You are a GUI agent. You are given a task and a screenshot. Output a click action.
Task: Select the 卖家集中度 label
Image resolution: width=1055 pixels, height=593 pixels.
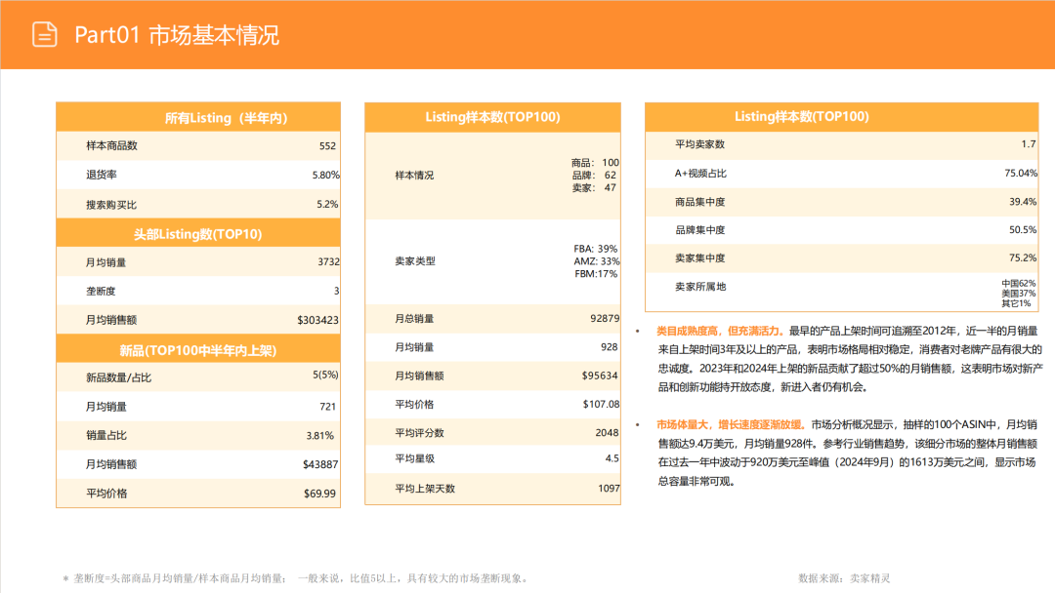tap(699, 258)
